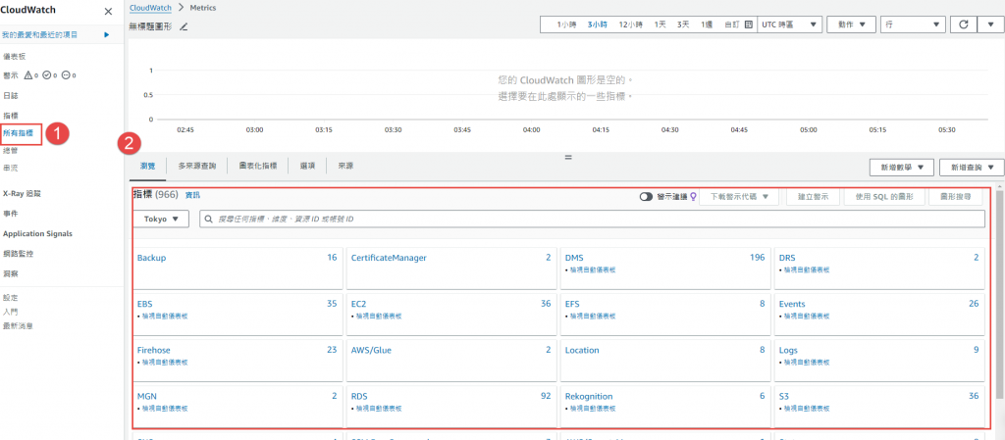Image resolution: width=1005 pixels, height=440 pixels.
Task: Select the 1天 time range
Action: 660,24
